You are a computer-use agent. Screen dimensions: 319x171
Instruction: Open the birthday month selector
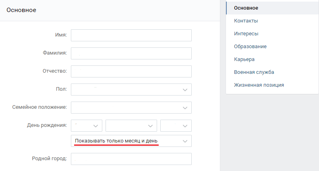131,126
